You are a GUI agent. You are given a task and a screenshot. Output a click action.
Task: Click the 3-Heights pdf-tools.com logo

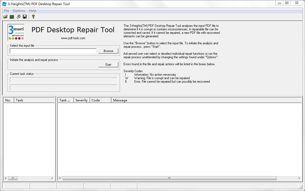(16, 32)
